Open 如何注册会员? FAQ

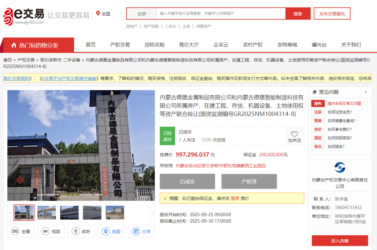[x=340, y=112]
